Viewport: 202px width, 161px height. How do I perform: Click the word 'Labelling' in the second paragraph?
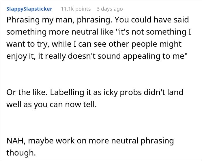[x=67, y=92]
